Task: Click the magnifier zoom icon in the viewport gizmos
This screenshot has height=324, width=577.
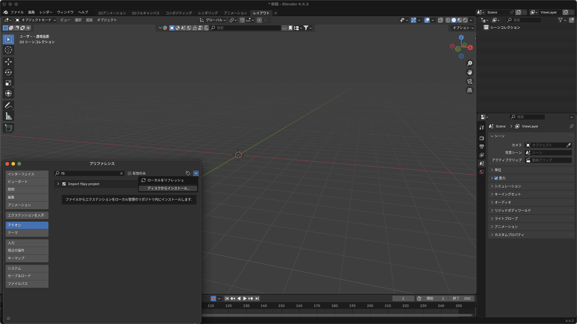Action: 469,62
